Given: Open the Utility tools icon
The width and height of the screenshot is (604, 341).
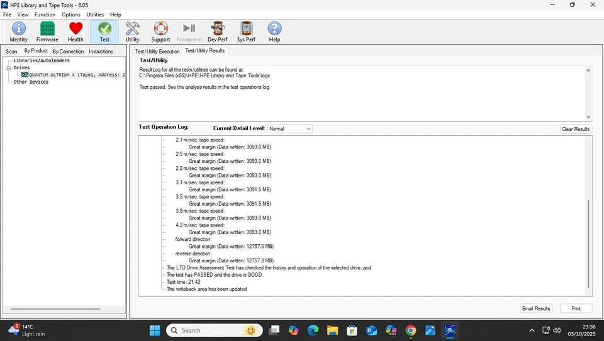Looking at the screenshot, I should click(x=133, y=31).
